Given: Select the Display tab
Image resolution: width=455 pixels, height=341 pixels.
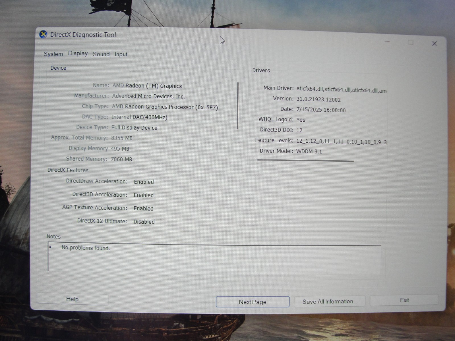Looking at the screenshot, I should click(78, 53).
